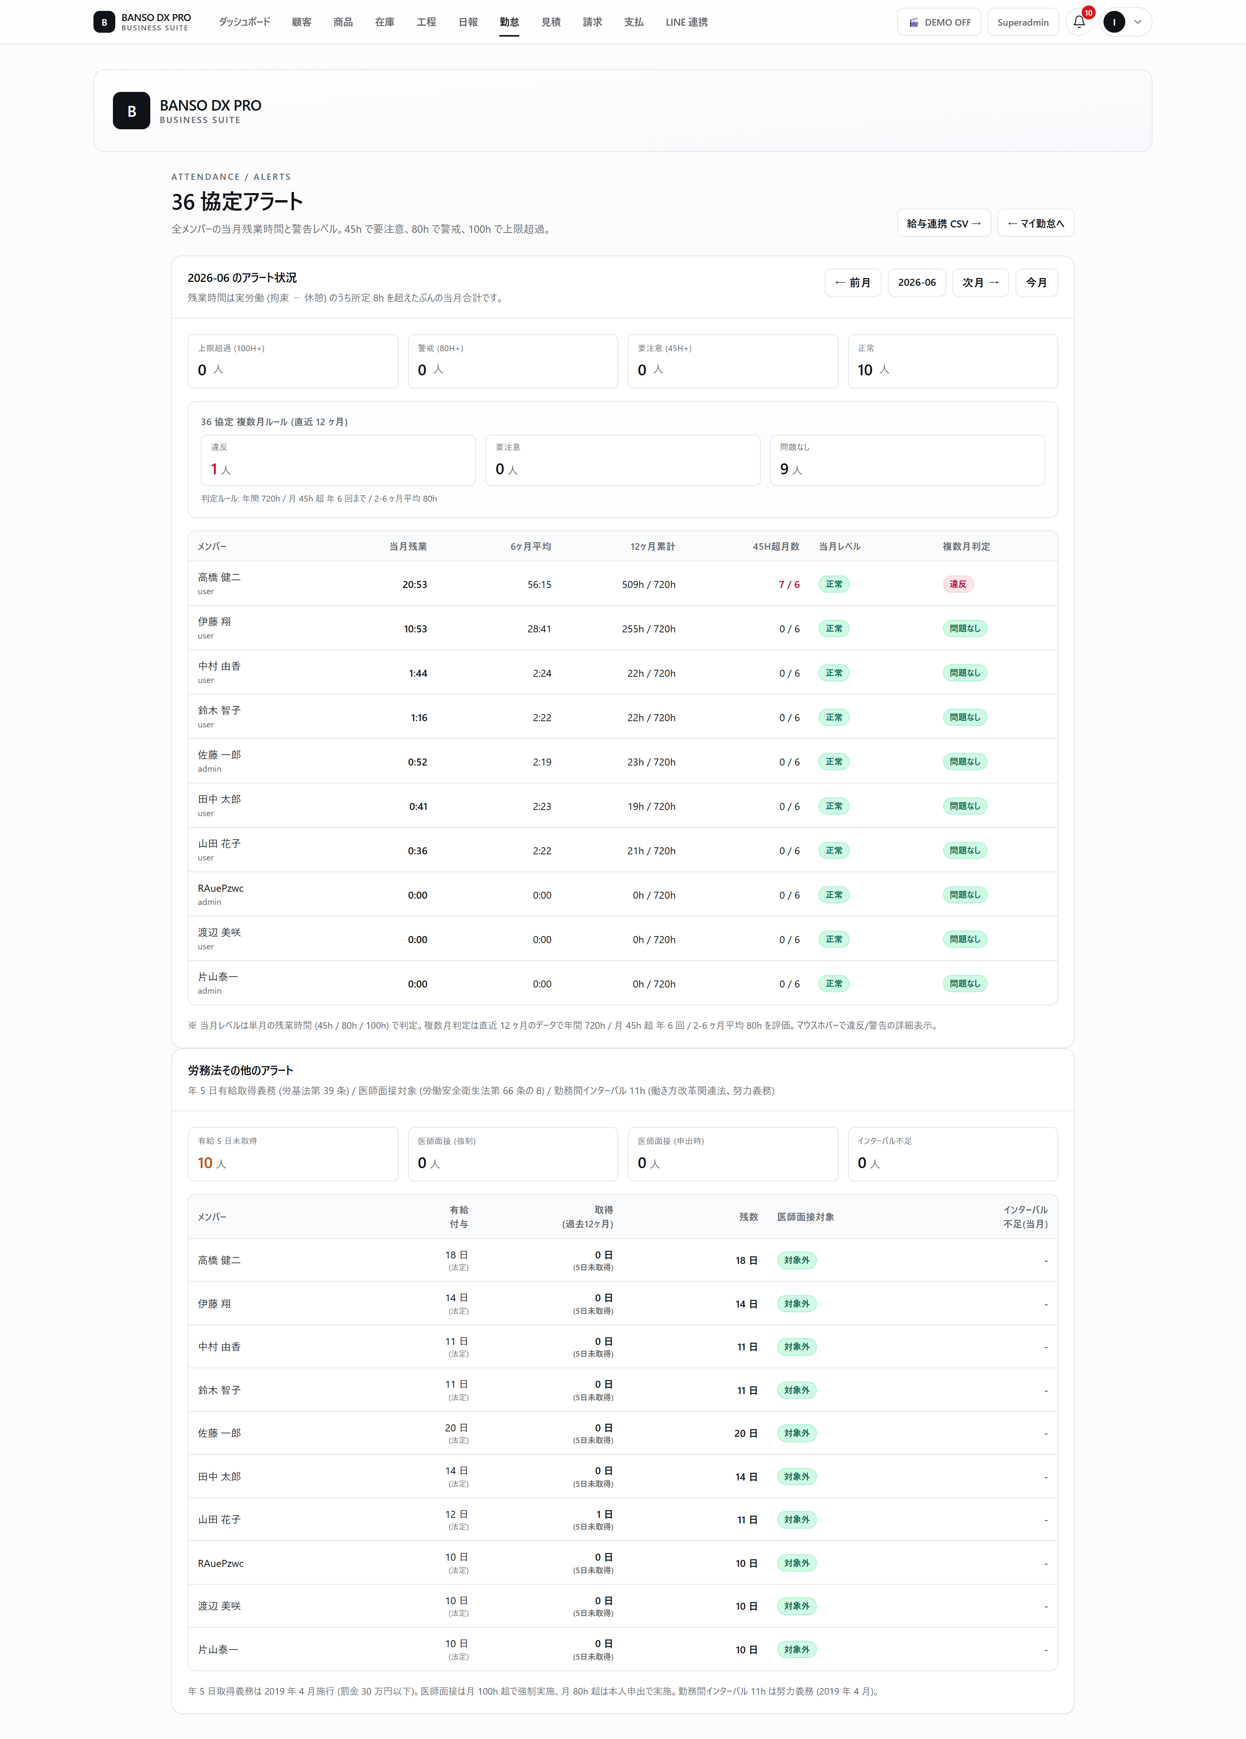Toggle the DEMO OFF switch
The image size is (1246, 1739).
click(x=938, y=22)
